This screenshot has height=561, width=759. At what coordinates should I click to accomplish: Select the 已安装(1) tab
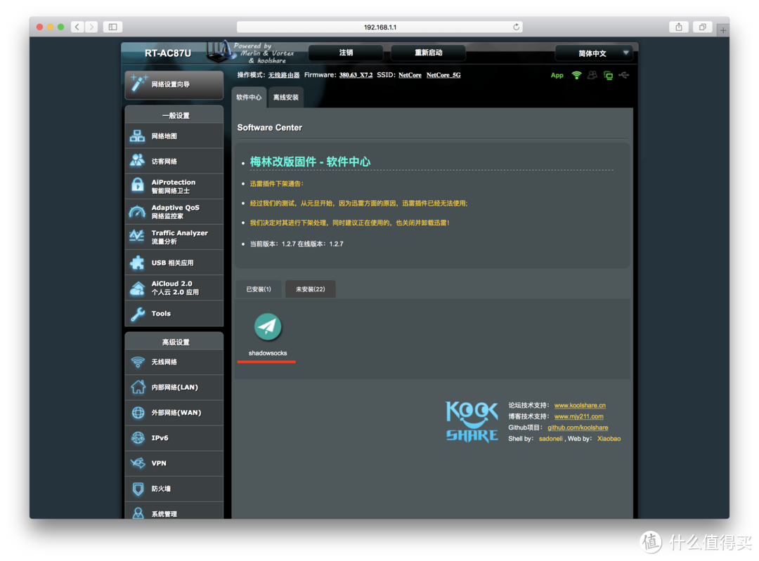[259, 289]
